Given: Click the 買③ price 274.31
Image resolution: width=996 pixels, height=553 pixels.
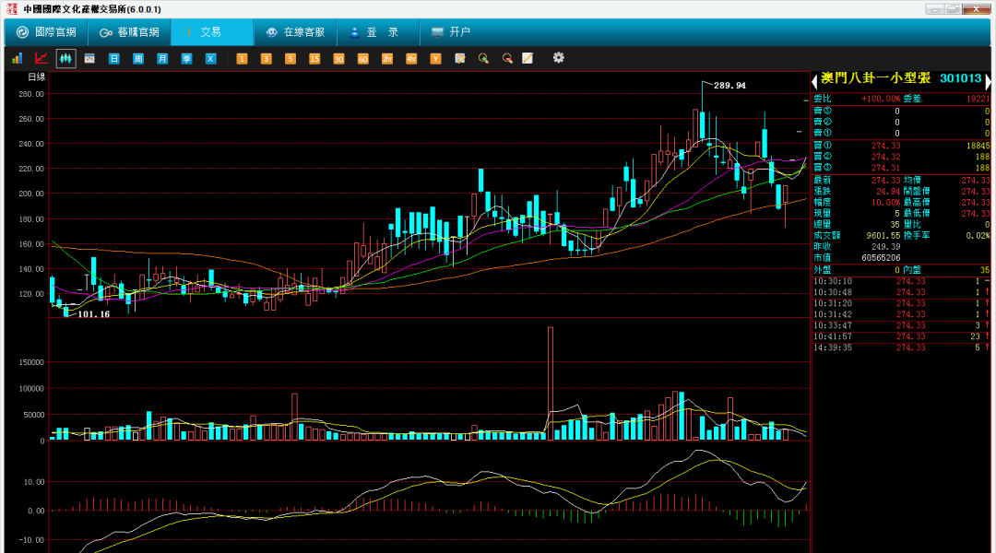Looking at the screenshot, I should [x=885, y=168].
